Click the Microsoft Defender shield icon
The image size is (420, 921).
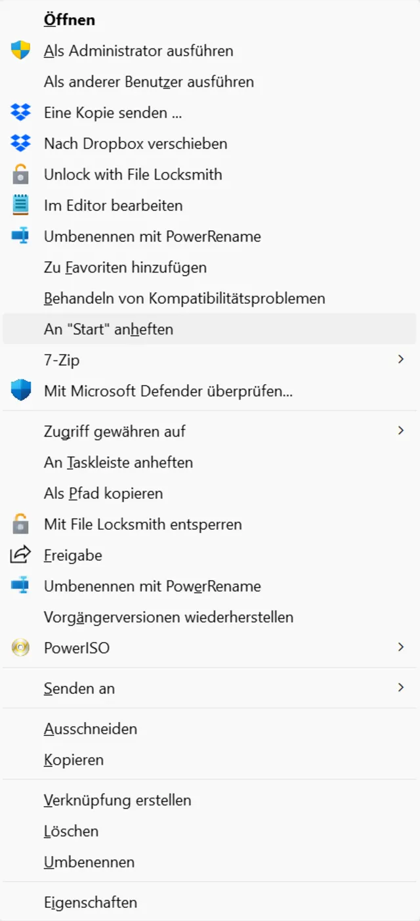pyautogui.click(x=21, y=391)
